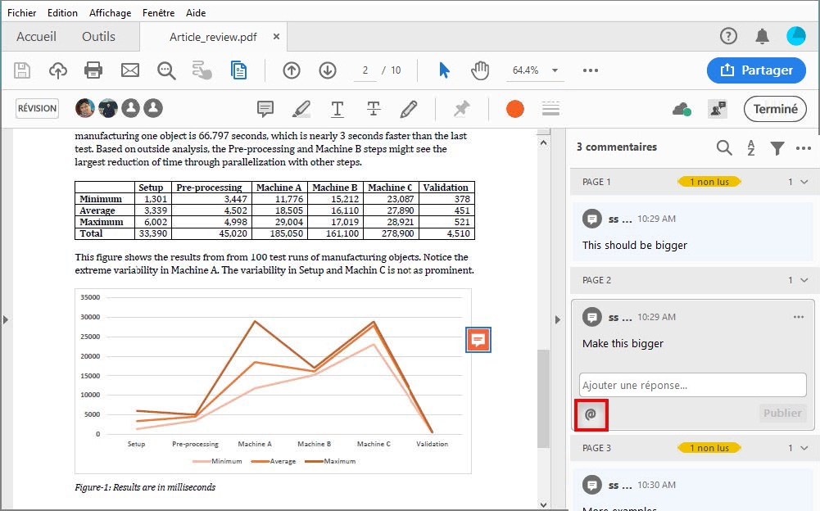Collapse PAGE 3 comments section
This screenshot has width=820, height=511.
(x=804, y=448)
